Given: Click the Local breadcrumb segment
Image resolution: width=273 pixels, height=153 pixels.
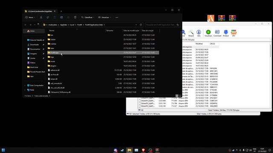Looking at the screenshot, I should [x=72, y=25].
